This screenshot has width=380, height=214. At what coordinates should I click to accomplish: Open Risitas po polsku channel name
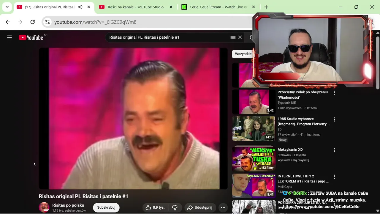[x=68, y=205]
